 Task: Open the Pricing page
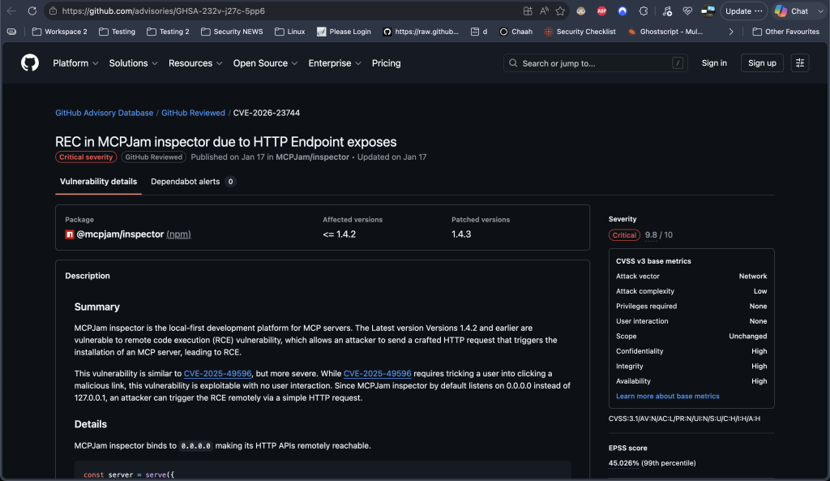coord(386,63)
